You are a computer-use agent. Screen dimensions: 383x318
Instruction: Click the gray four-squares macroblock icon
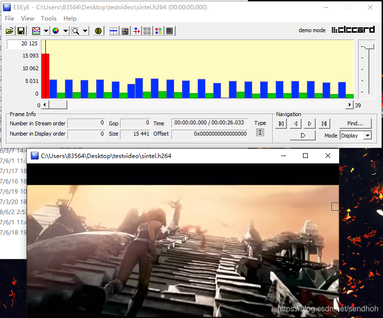[x=147, y=31]
